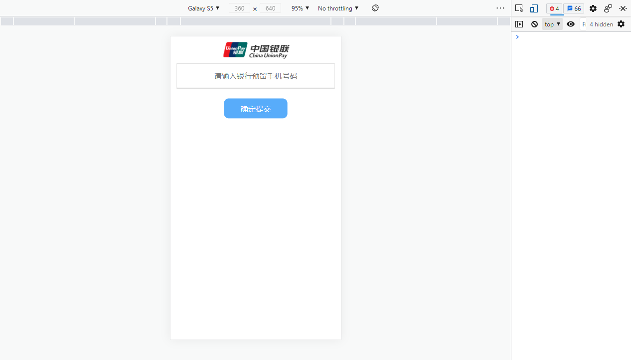The height and width of the screenshot is (360, 631).
Task: Click the media query breakpoint bar
Action: (255, 21)
